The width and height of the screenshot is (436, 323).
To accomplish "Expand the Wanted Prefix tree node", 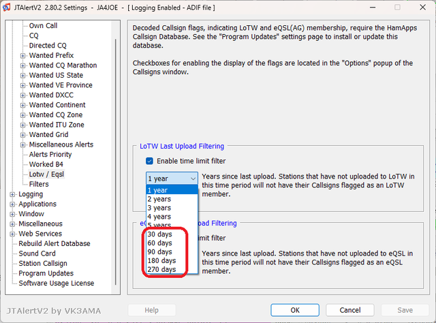I will (x=22, y=56).
